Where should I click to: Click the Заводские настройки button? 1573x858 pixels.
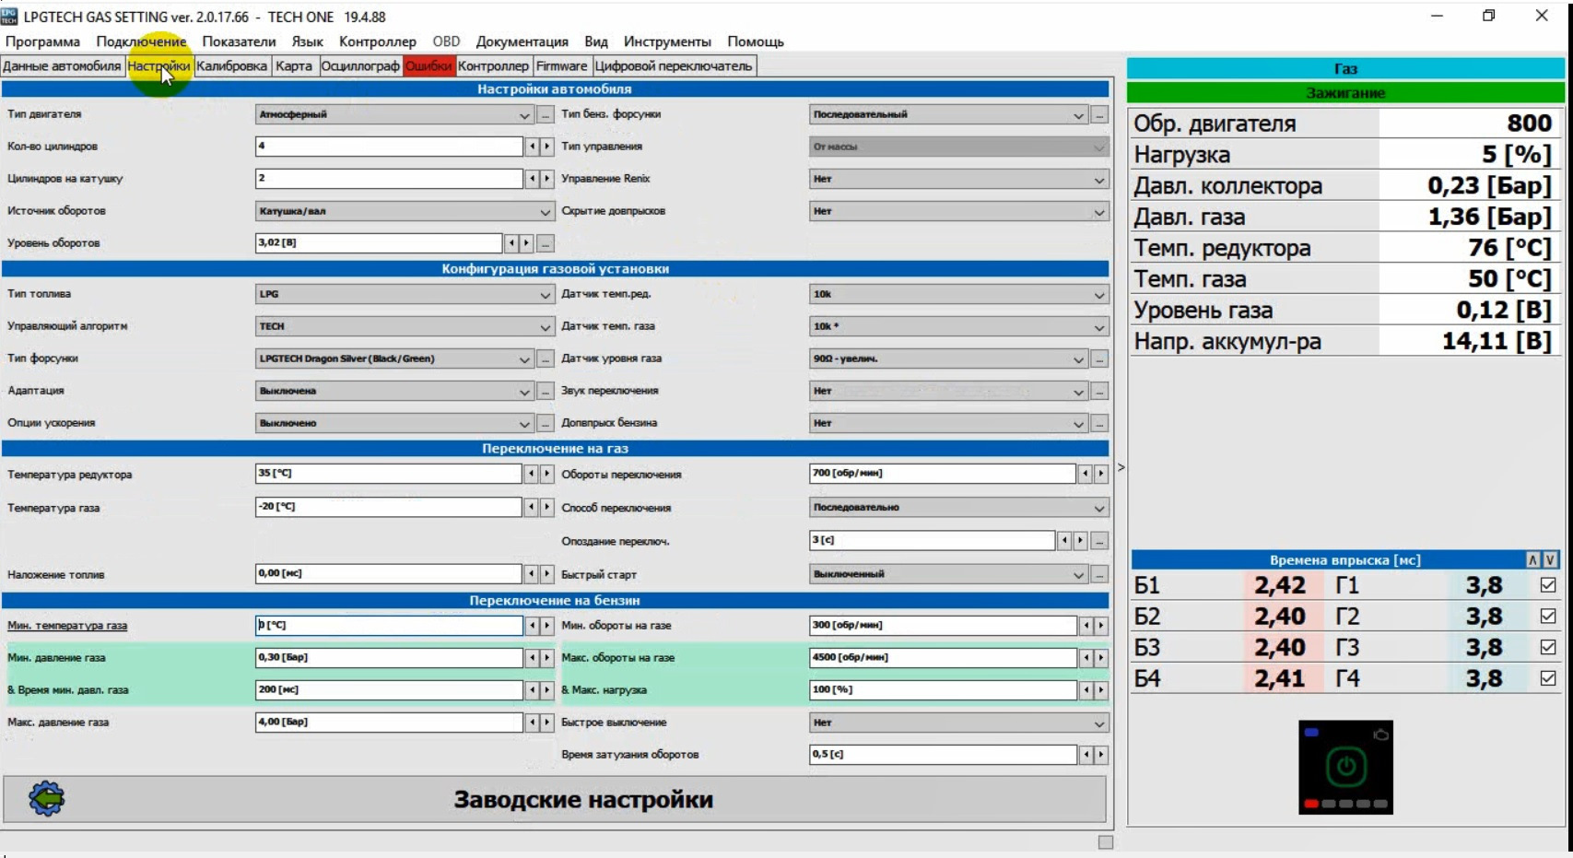(555, 799)
